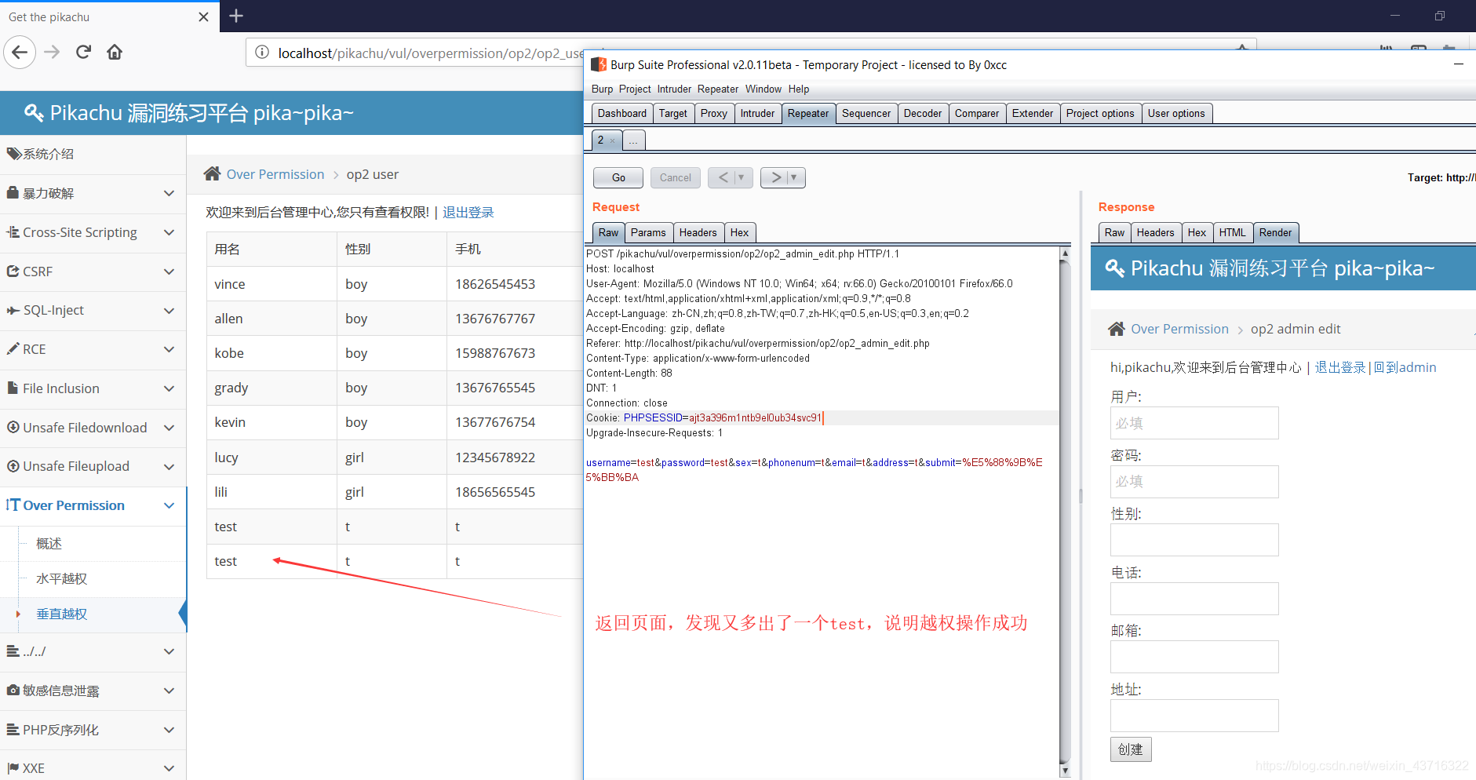Viewport: 1476px width, 780px height.
Task: Click 回到admin link in response
Action: point(1405,367)
